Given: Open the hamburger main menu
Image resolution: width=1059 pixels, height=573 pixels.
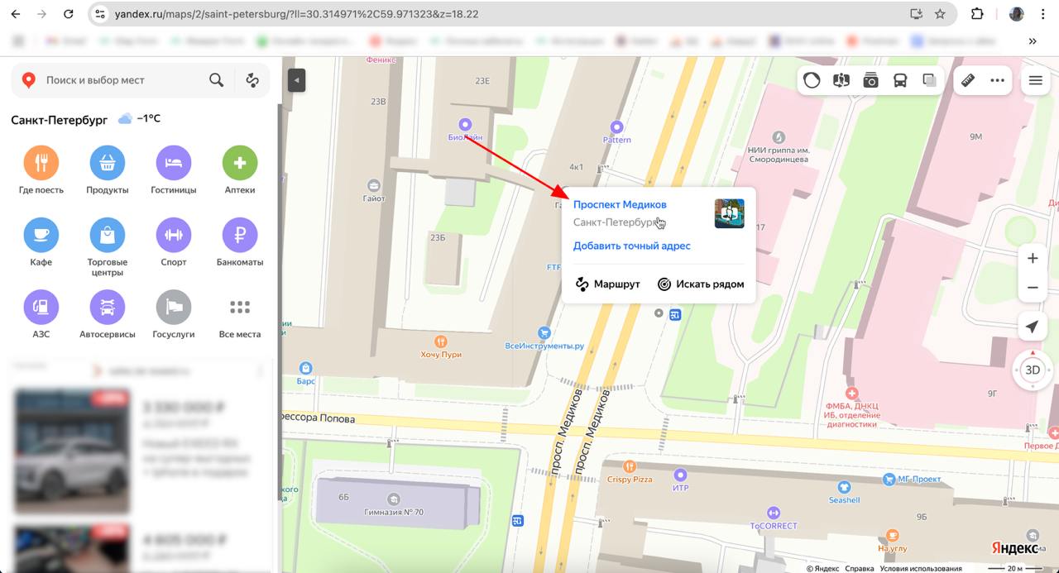Looking at the screenshot, I should coord(1035,80).
